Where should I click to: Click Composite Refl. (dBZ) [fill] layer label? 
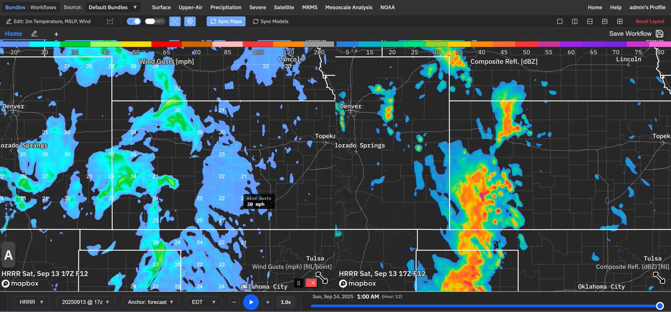click(x=632, y=267)
